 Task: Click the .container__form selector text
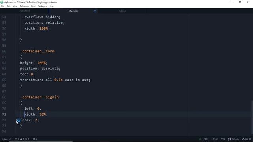tap(37, 51)
